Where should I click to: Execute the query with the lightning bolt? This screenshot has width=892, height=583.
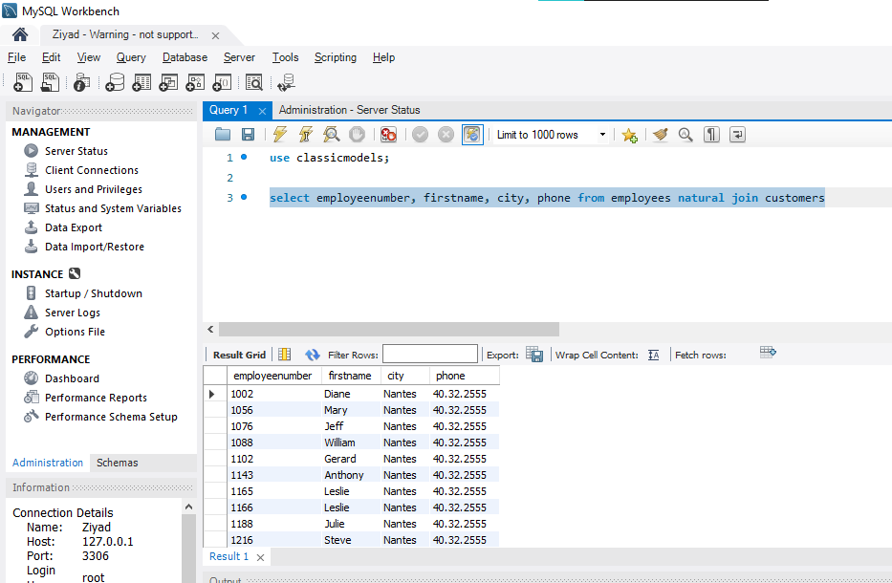click(x=279, y=135)
